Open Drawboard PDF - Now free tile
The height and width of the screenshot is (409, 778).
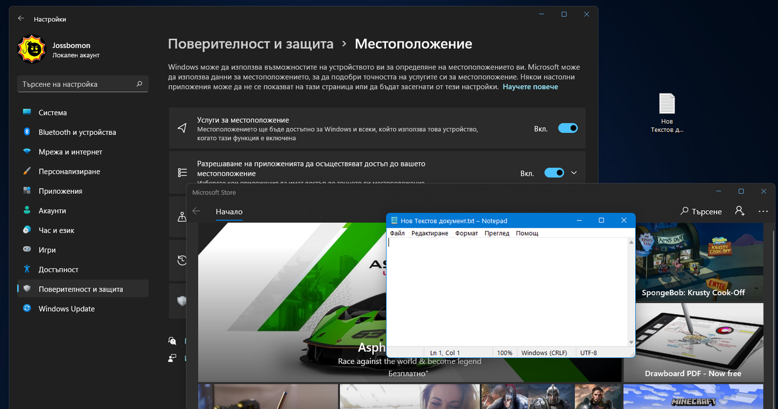pos(693,342)
